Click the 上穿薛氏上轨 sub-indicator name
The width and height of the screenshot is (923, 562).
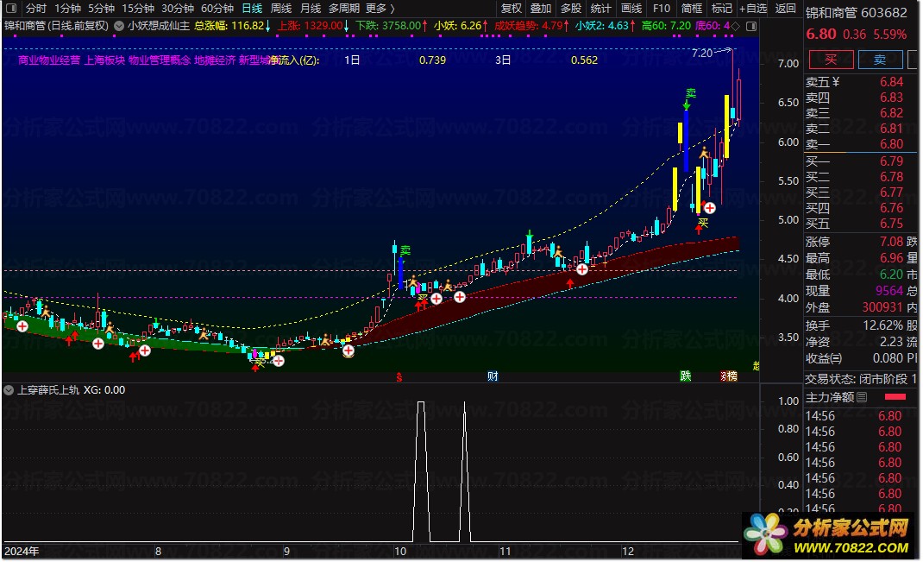click(47, 390)
